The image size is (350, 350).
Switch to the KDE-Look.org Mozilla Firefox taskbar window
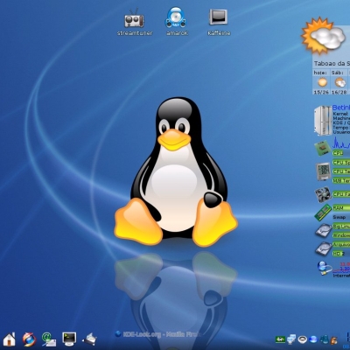click(157, 334)
